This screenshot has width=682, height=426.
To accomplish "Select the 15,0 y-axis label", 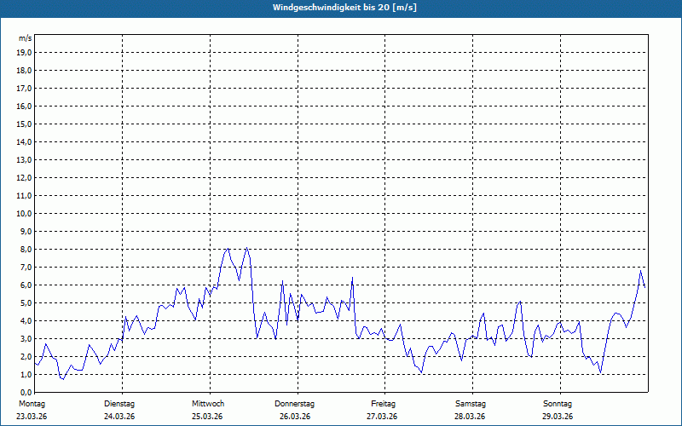I will [x=24, y=124].
